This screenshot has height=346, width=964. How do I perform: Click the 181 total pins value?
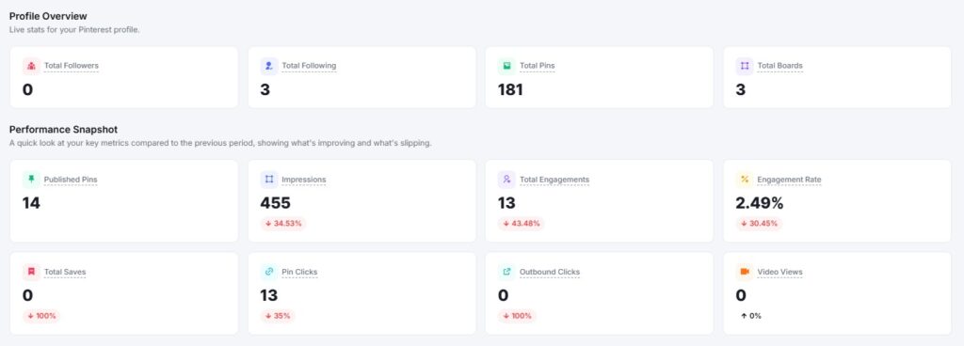click(510, 89)
